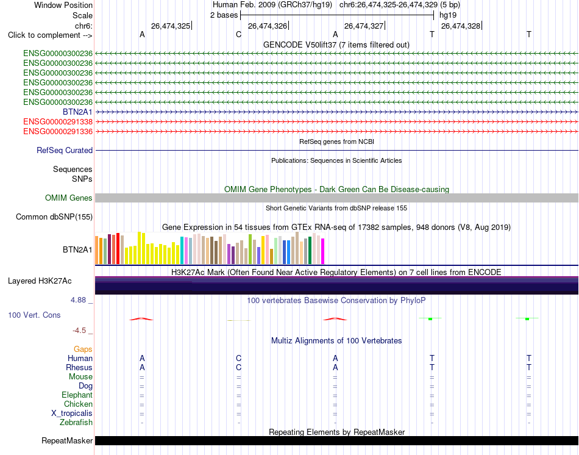Viewport: 579px width, 455px height.
Task: Open 'Publications: Sequences in Scientific Articles' title
Action: (336, 160)
